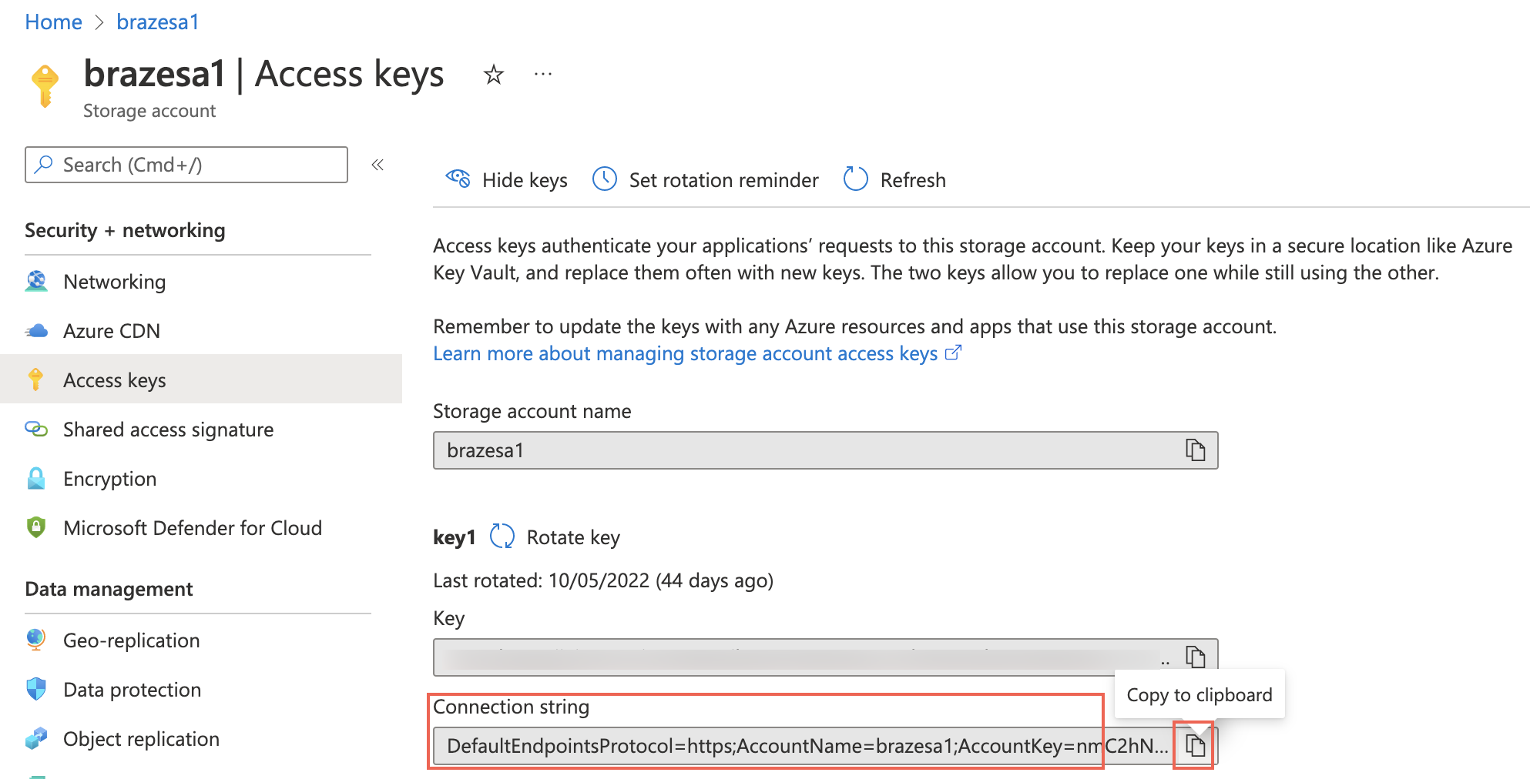Click Rotate key for key1

tap(573, 537)
